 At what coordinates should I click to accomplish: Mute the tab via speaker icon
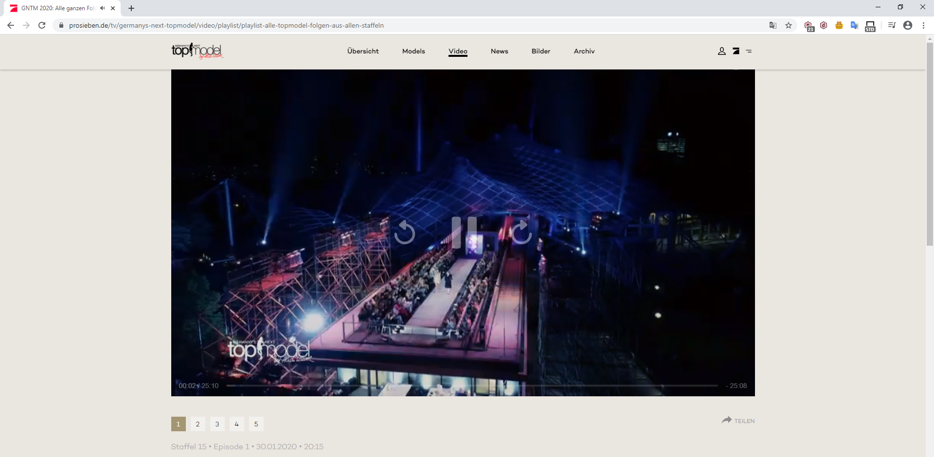click(x=103, y=8)
